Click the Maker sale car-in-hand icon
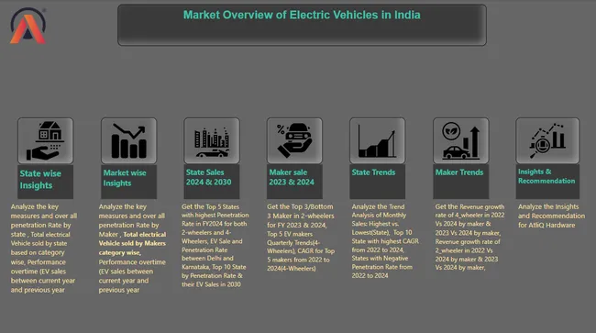 tap(294, 140)
